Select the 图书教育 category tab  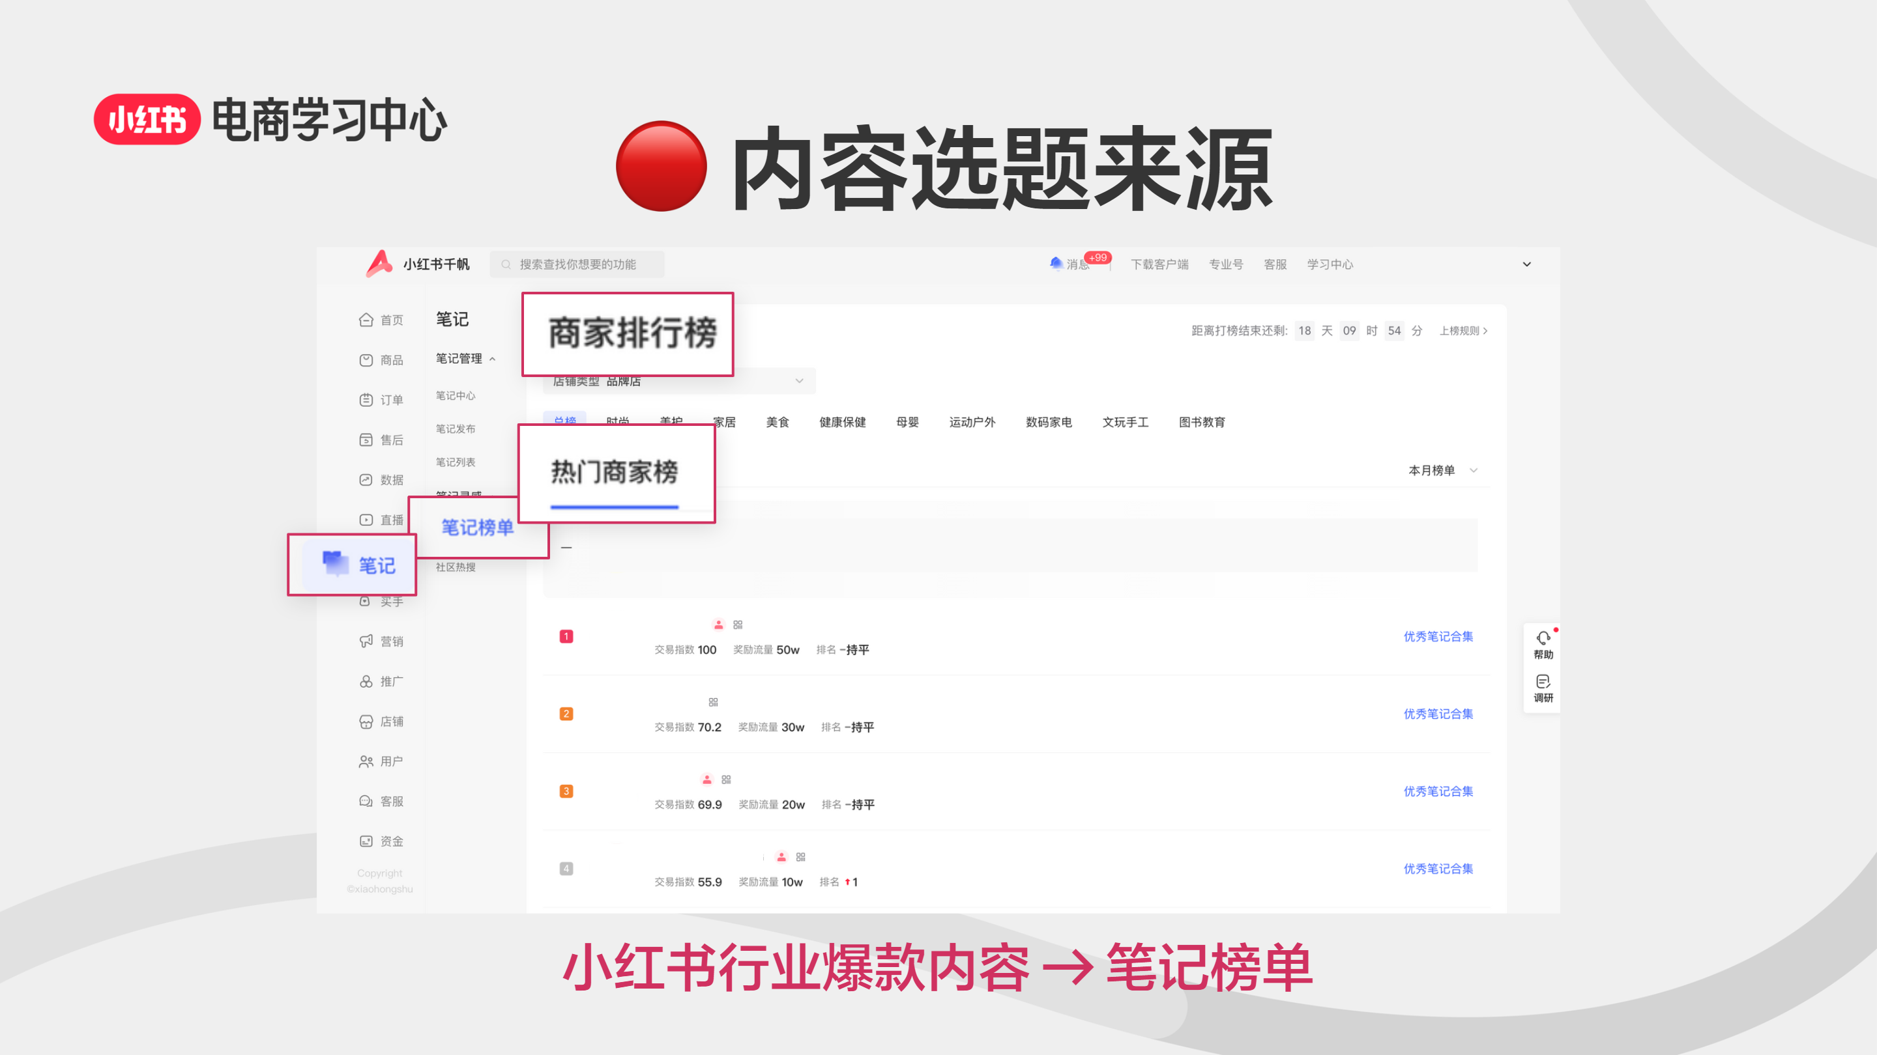click(x=1202, y=422)
